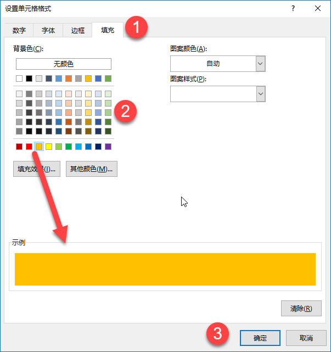Pick the purple swatch in bottom color row

108,147
